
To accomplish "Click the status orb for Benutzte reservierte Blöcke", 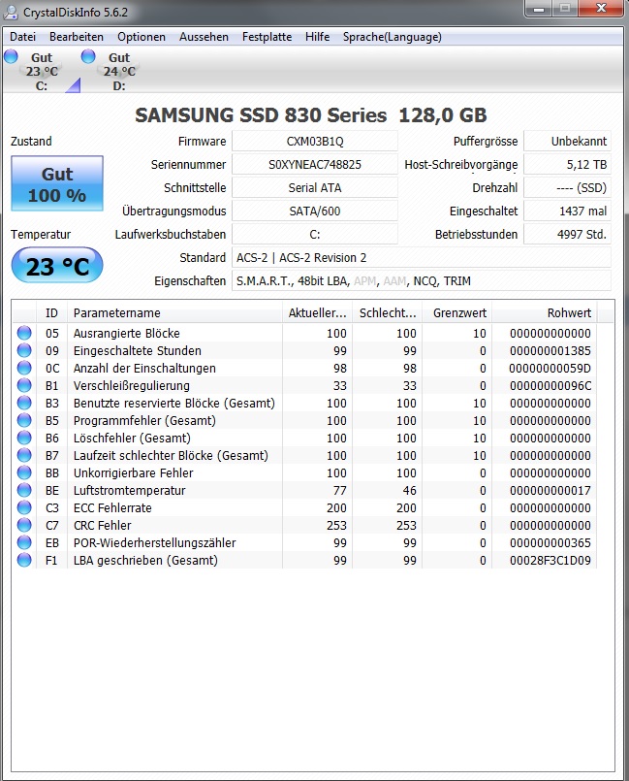I will pyautogui.click(x=24, y=403).
